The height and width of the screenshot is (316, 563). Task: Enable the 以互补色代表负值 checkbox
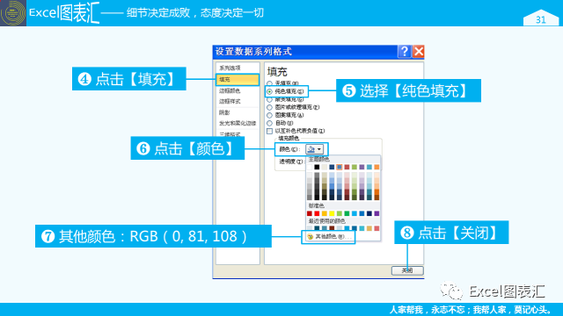click(x=269, y=131)
